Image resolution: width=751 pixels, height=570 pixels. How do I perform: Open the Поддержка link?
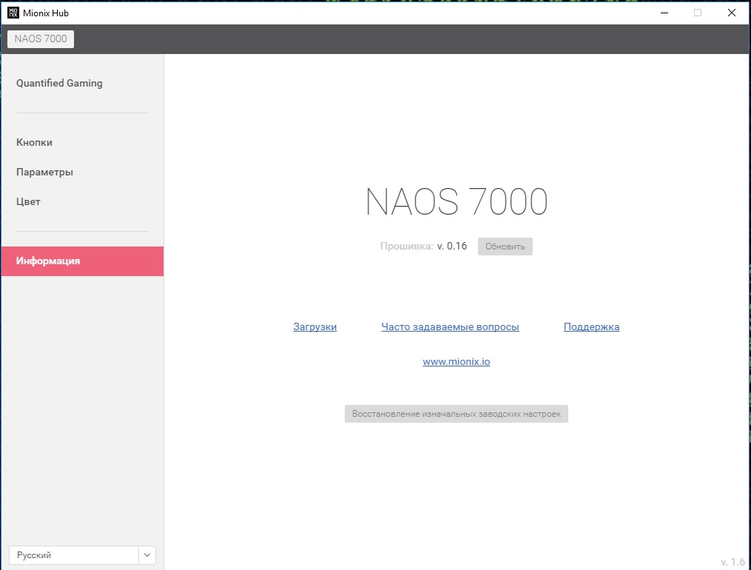591,326
